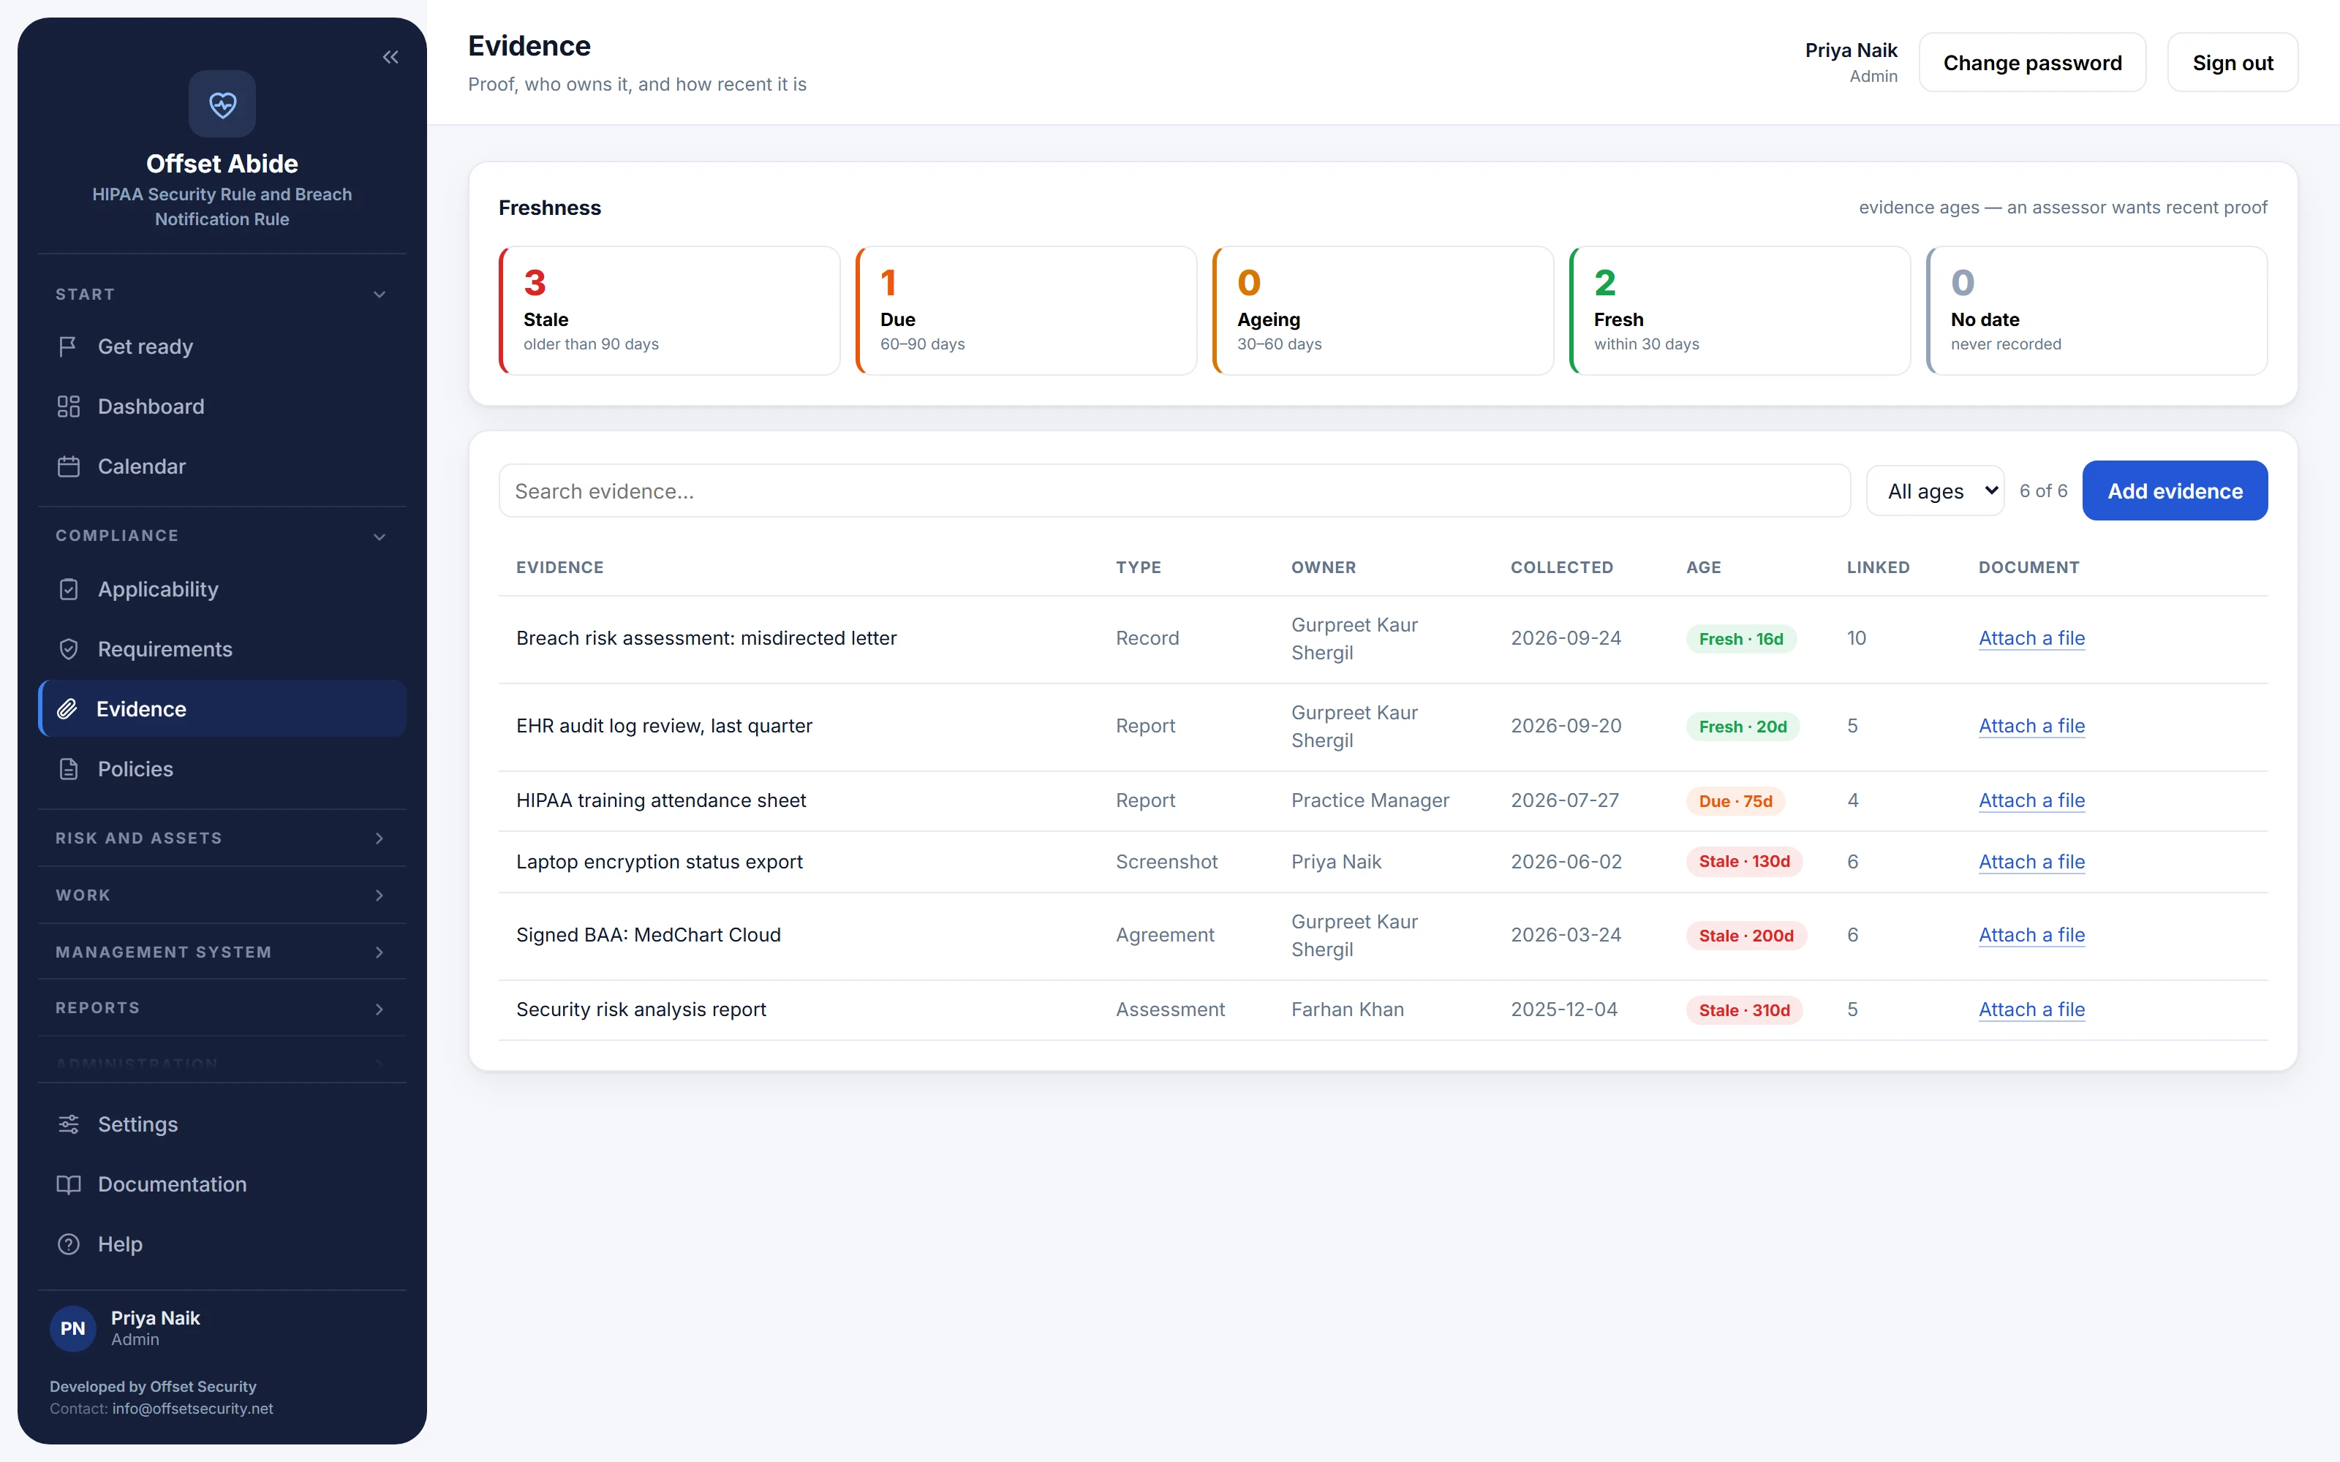The image size is (2340, 1462).
Task: Collapse the COMPLIANCE section chevron
Action: 379,536
